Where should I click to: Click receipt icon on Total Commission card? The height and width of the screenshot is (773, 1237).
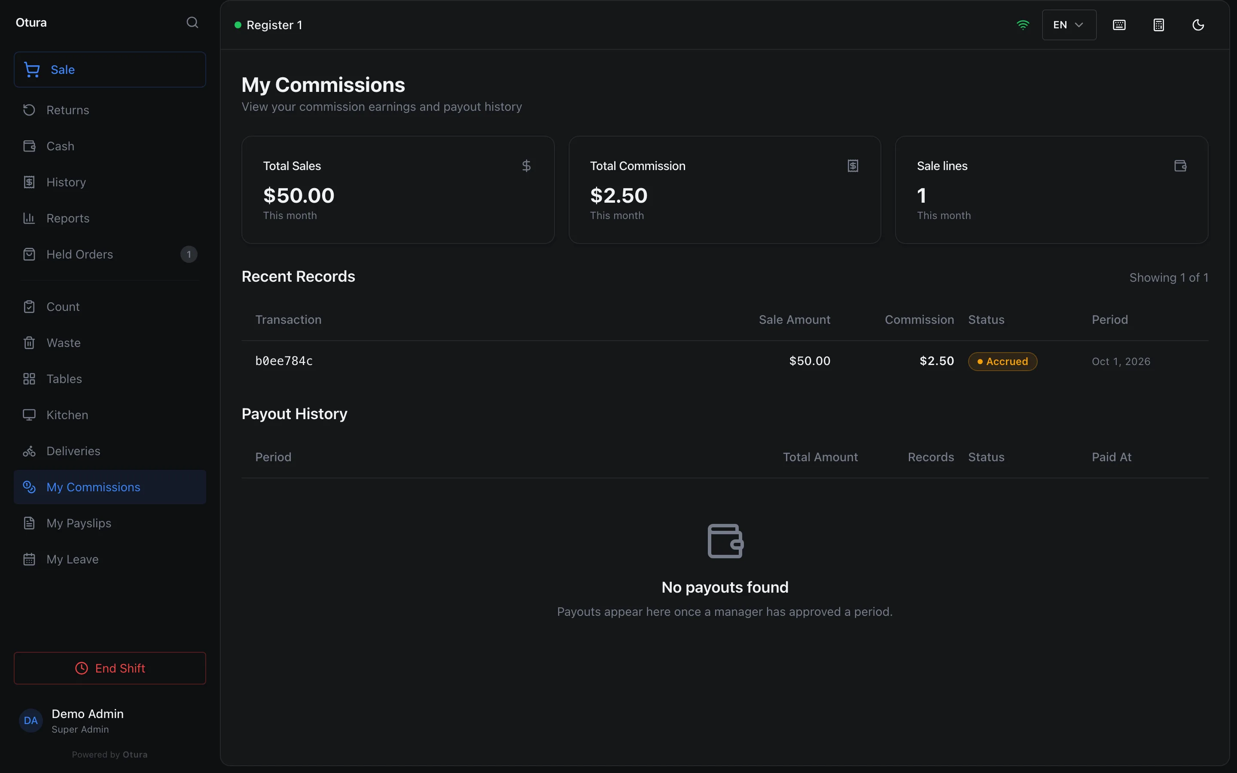click(853, 166)
